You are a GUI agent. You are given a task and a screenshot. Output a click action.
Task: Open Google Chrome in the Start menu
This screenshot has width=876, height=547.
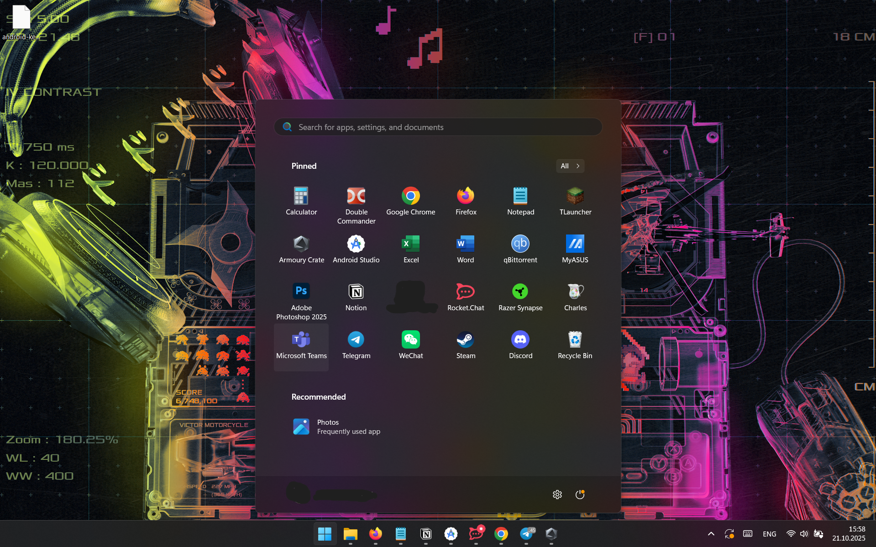click(411, 201)
